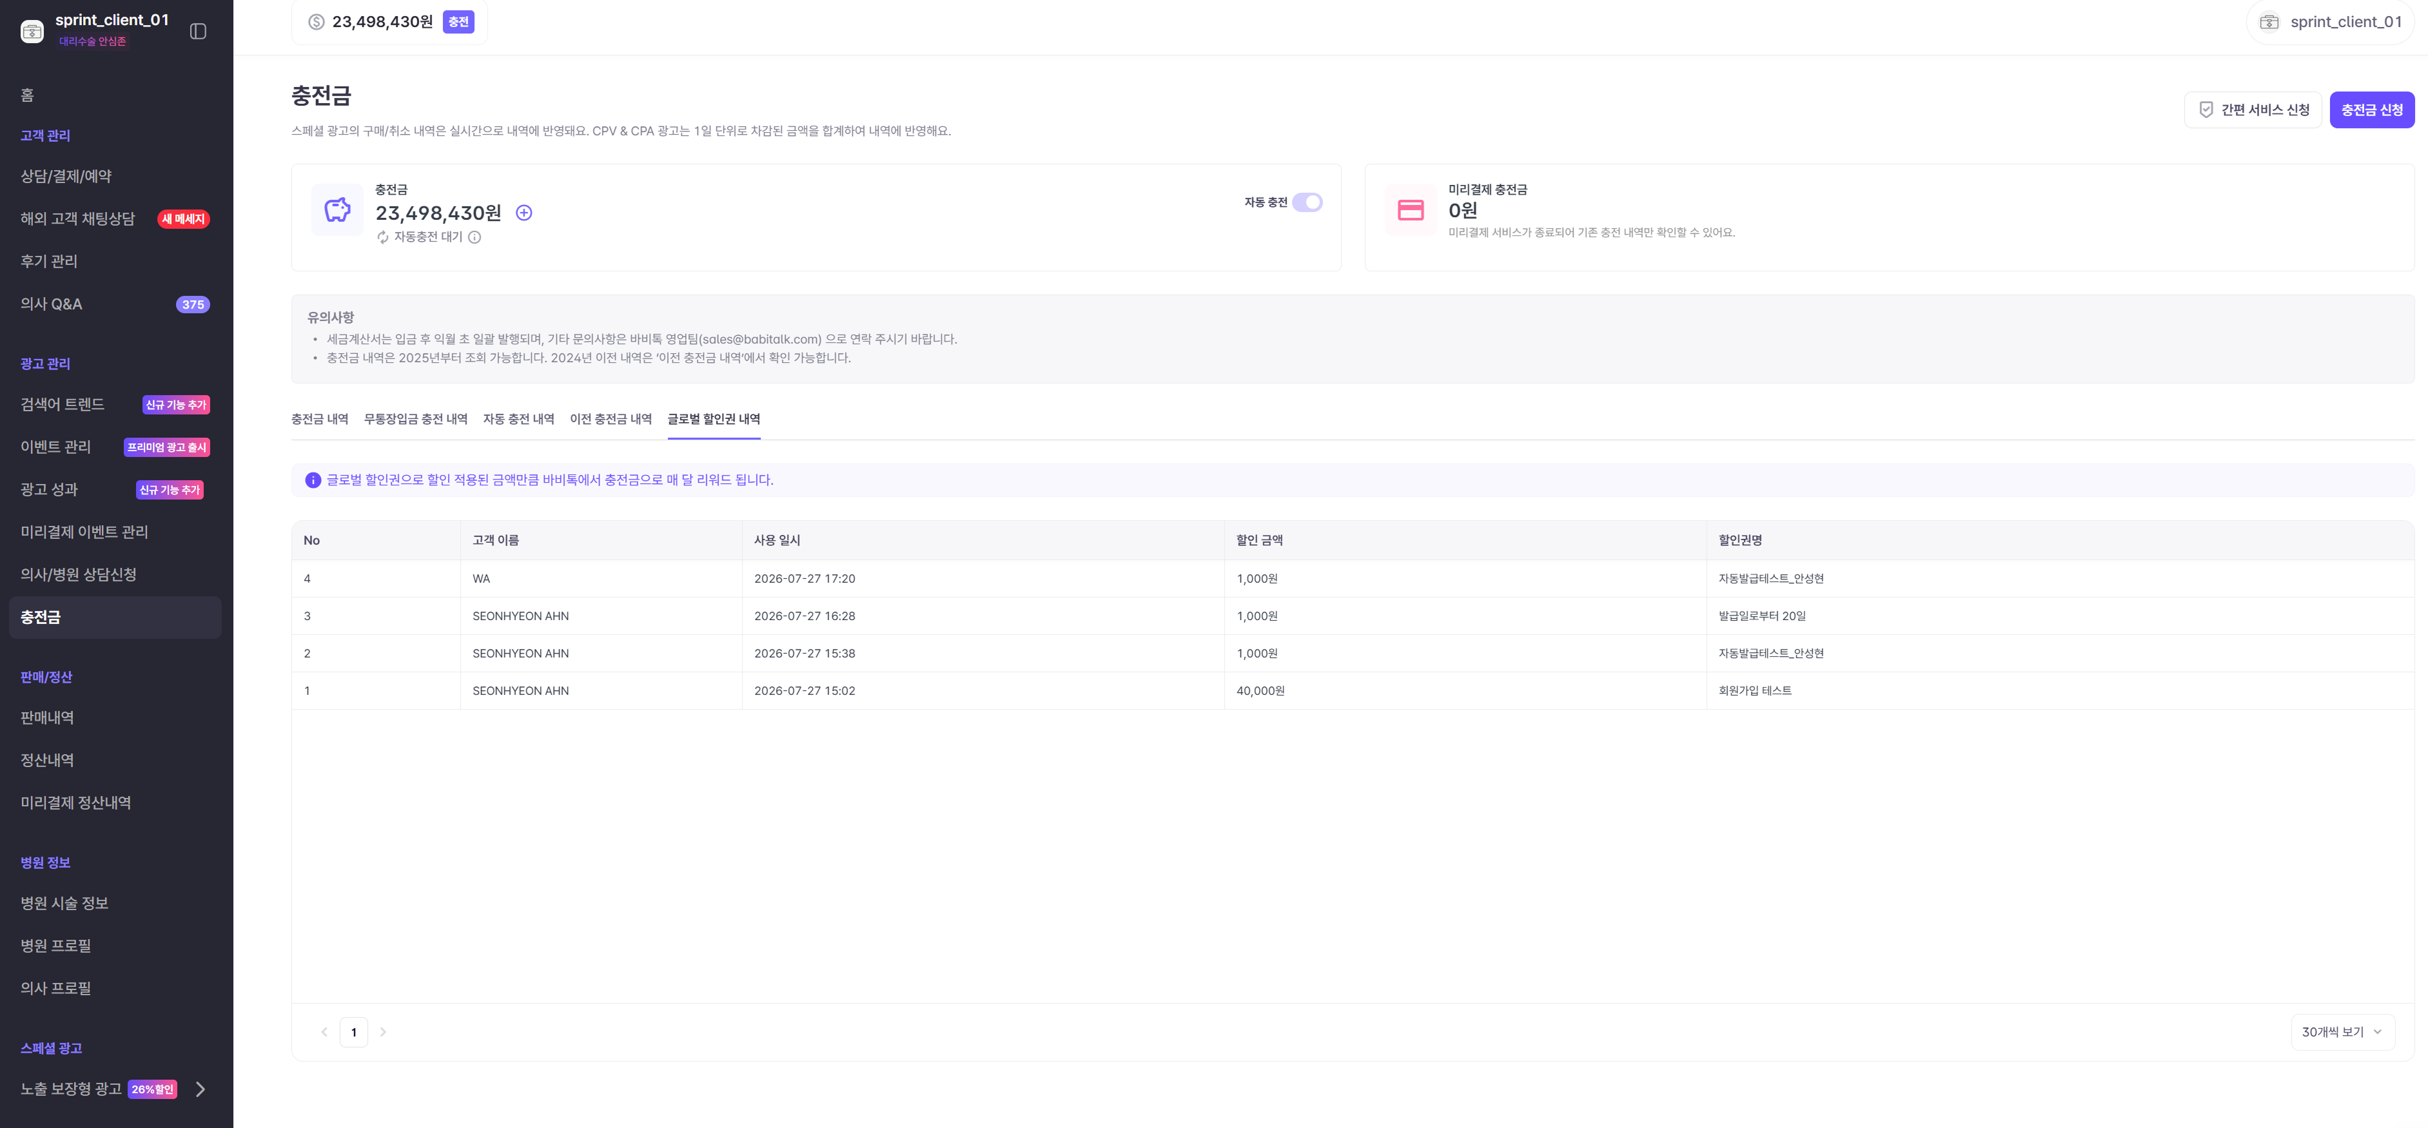Open the 30개씩 보기 page size dropdown
2428x1128 pixels.
2342,1032
